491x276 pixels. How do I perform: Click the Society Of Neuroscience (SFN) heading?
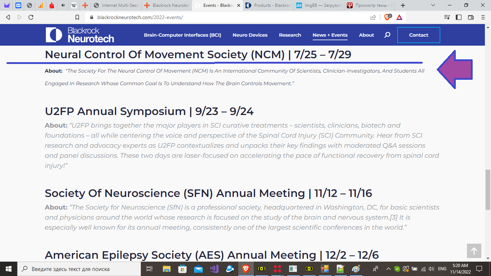[208, 193]
